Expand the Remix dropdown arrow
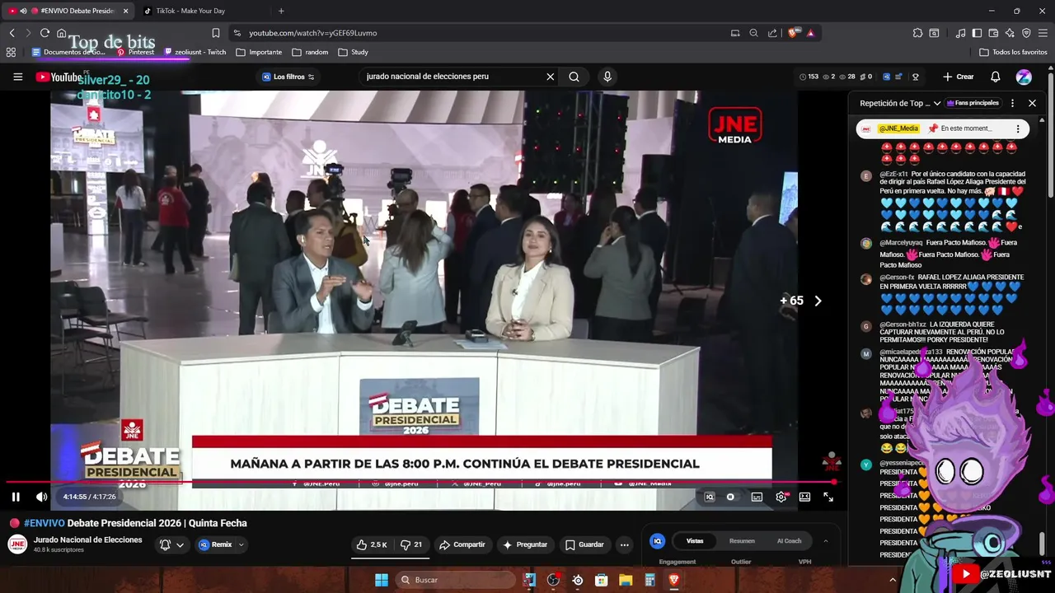 point(241,544)
